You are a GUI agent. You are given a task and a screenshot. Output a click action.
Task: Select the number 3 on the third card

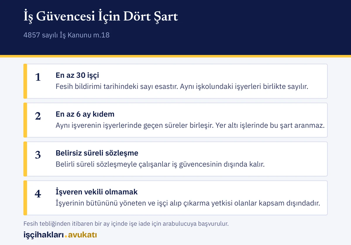click(38, 155)
